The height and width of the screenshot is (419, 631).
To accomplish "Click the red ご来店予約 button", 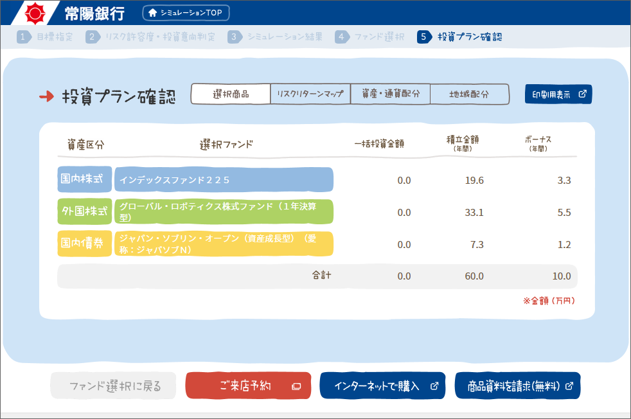I will coord(248,386).
